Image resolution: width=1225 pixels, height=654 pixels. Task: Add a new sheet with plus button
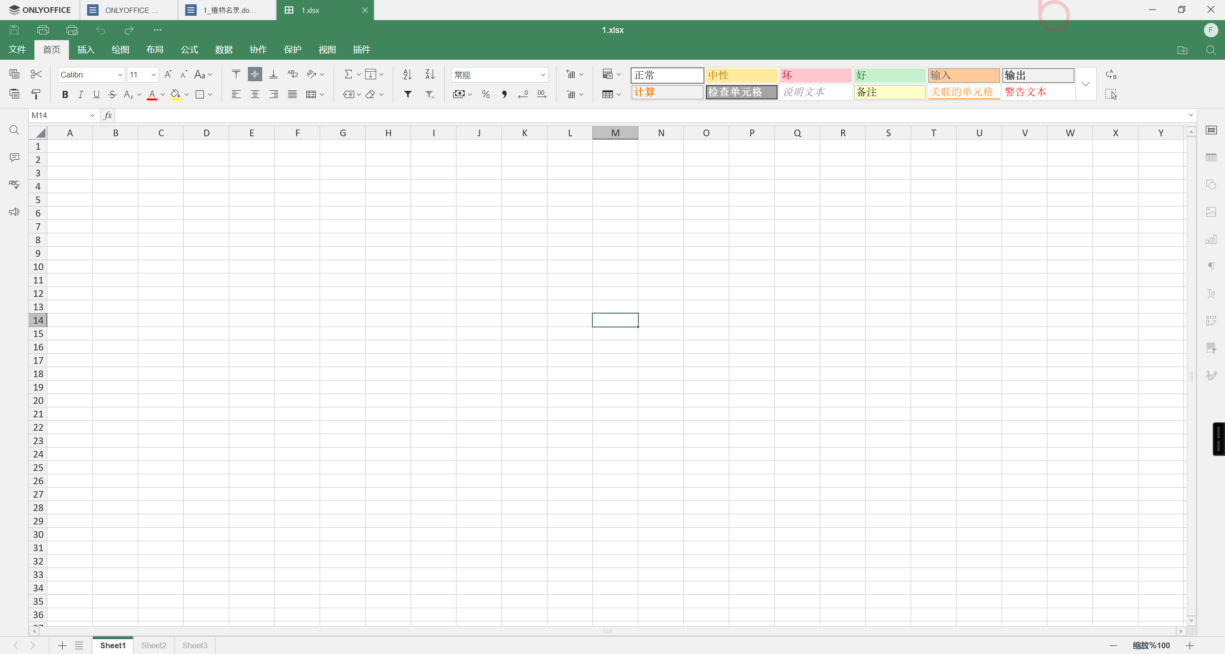click(x=62, y=646)
